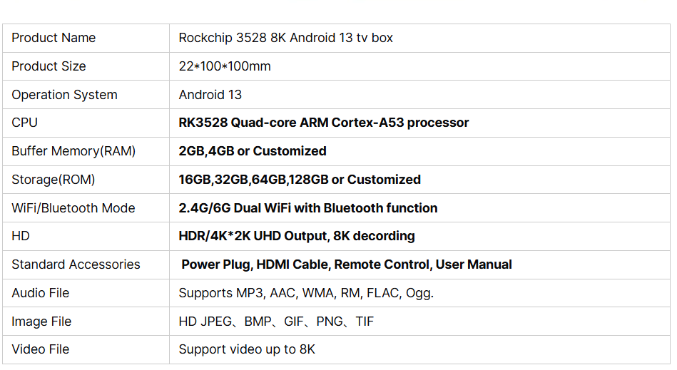
Task: Click the 'Product Name' label cell
Action: [x=54, y=38]
